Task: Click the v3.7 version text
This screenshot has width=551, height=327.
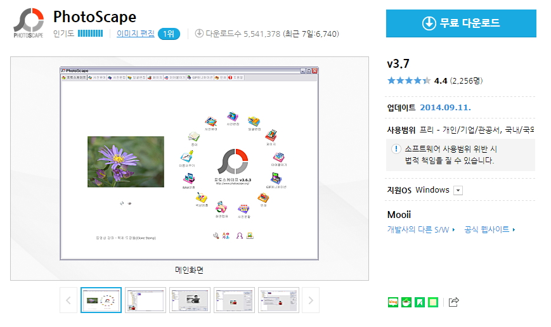Action: click(x=398, y=63)
